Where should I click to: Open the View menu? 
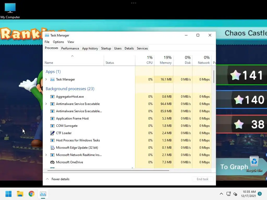[71, 42]
